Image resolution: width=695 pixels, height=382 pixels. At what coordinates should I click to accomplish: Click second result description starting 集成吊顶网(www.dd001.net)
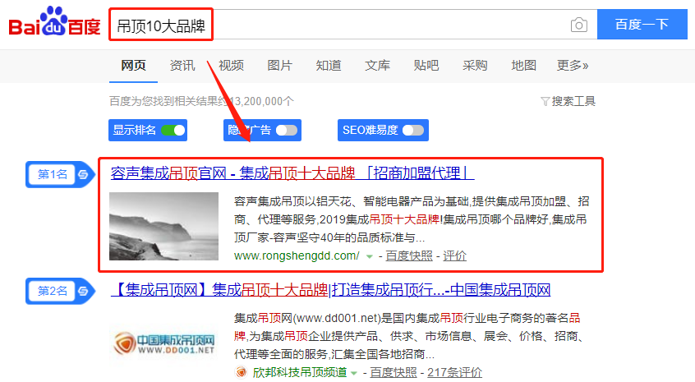pos(407,336)
